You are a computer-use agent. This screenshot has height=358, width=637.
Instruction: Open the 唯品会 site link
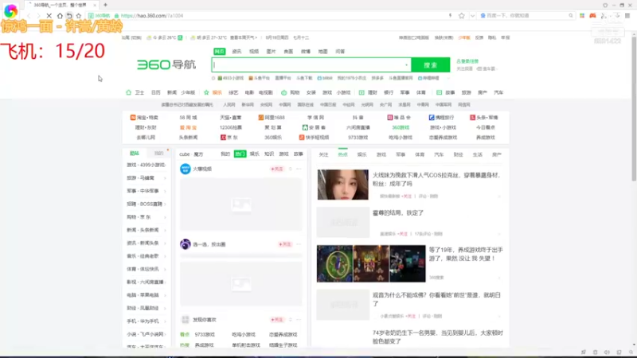pos(399,117)
